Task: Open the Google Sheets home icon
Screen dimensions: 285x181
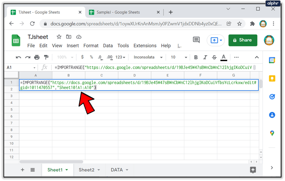Action: click(x=16, y=40)
